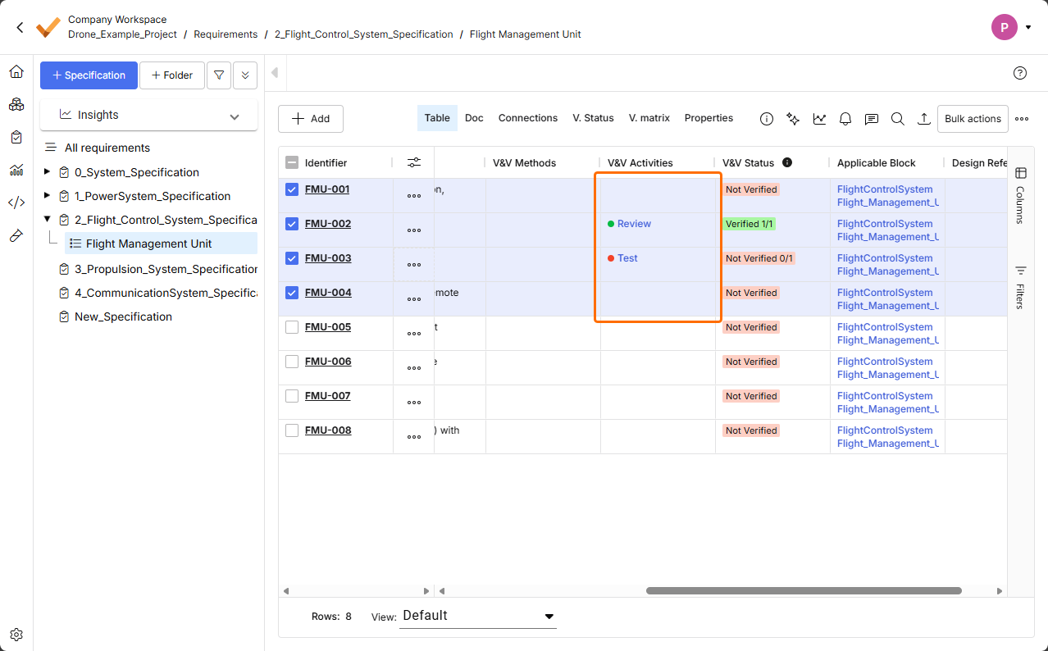Click the search magnifier icon
This screenshot has width=1048, height=651.
click(898, 119)
